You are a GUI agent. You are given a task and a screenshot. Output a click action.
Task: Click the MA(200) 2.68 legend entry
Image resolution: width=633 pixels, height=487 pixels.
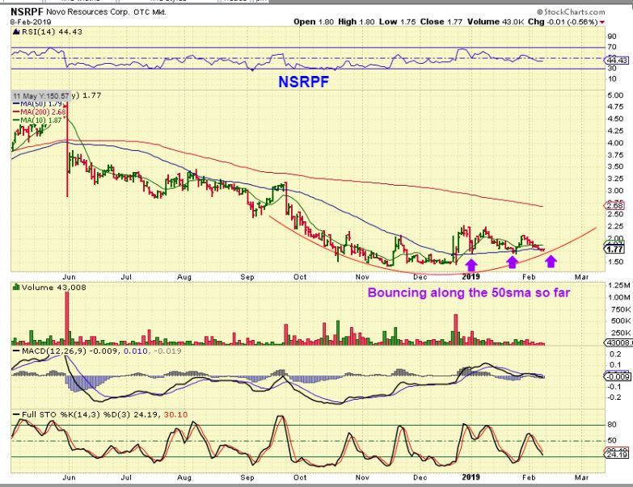pos(40,111)
